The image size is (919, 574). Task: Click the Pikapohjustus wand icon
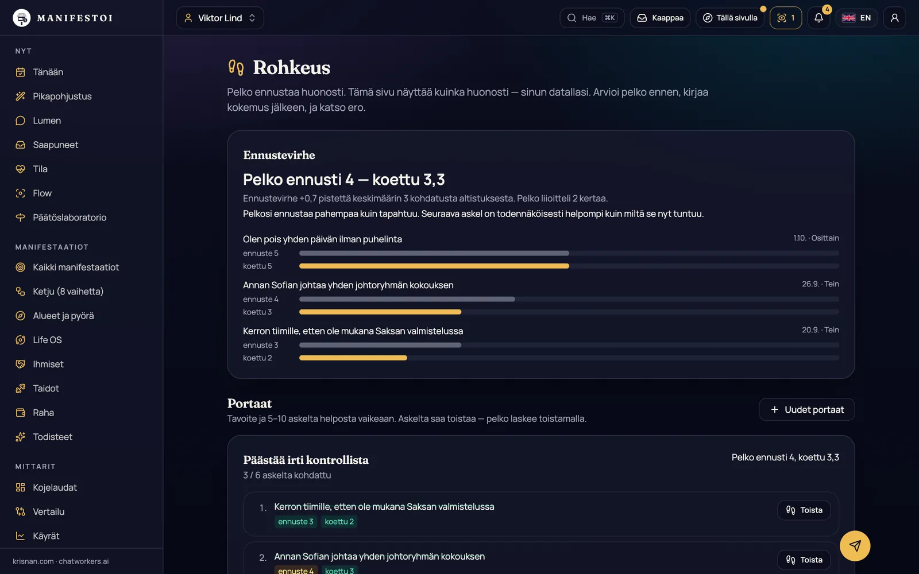click(21, 96)
